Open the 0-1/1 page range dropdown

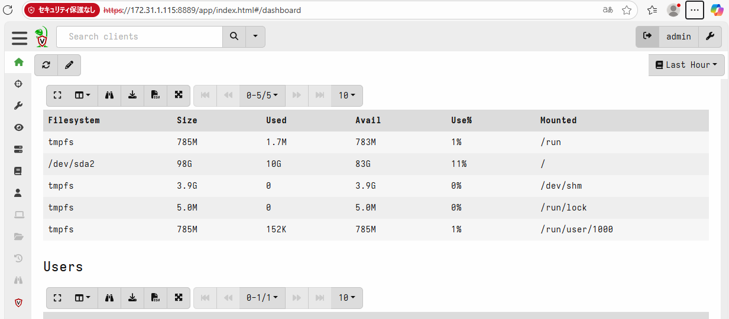click(x=263, y=298)
